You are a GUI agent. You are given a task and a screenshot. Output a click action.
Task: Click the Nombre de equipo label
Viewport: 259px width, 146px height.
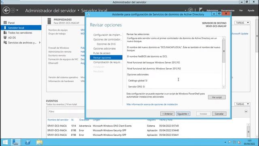tap(58, 30)
